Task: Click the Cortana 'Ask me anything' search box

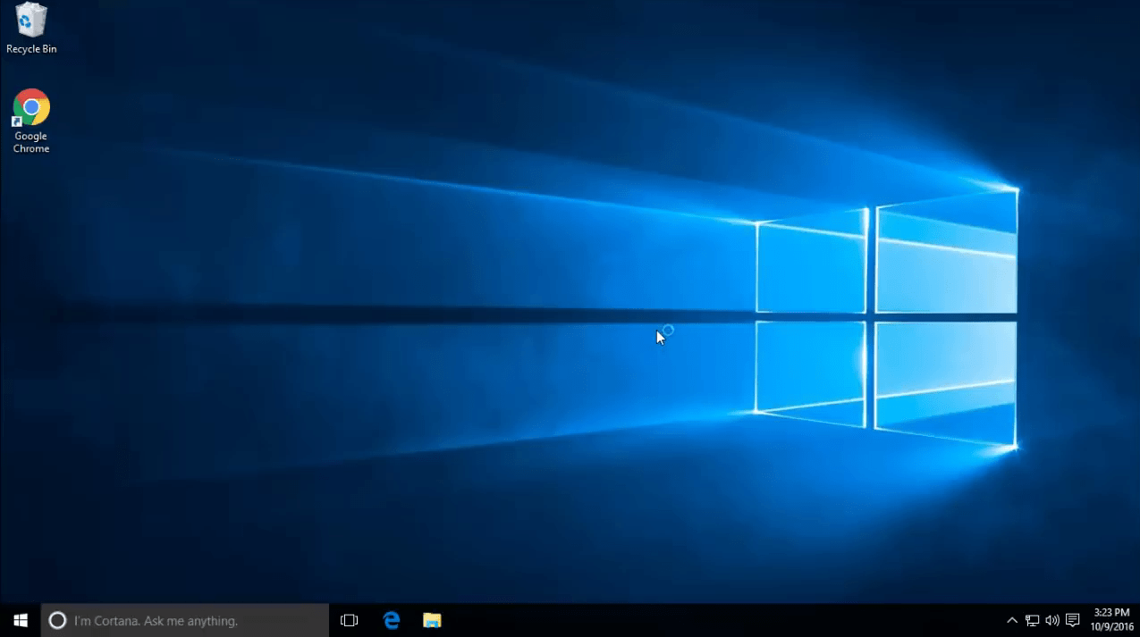Action: (x=185, y=620)
